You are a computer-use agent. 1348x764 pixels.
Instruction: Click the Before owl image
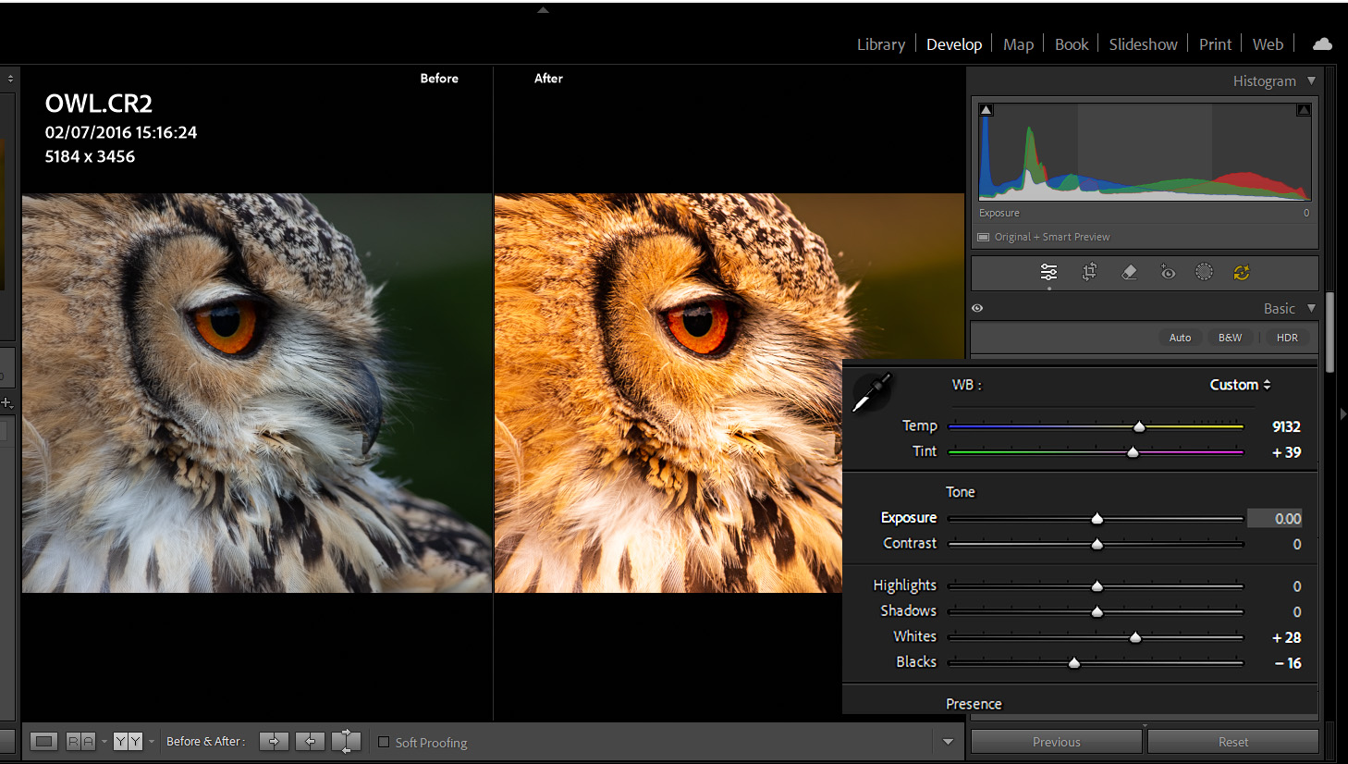click(x=257, y=393)
